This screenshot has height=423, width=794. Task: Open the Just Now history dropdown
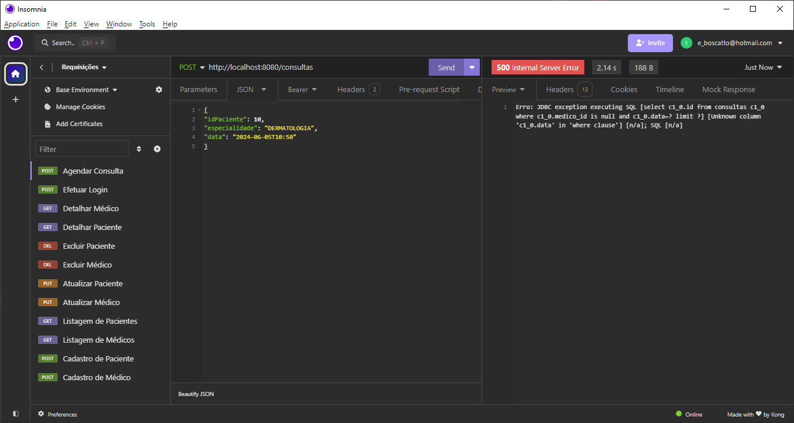pos(763,67)
